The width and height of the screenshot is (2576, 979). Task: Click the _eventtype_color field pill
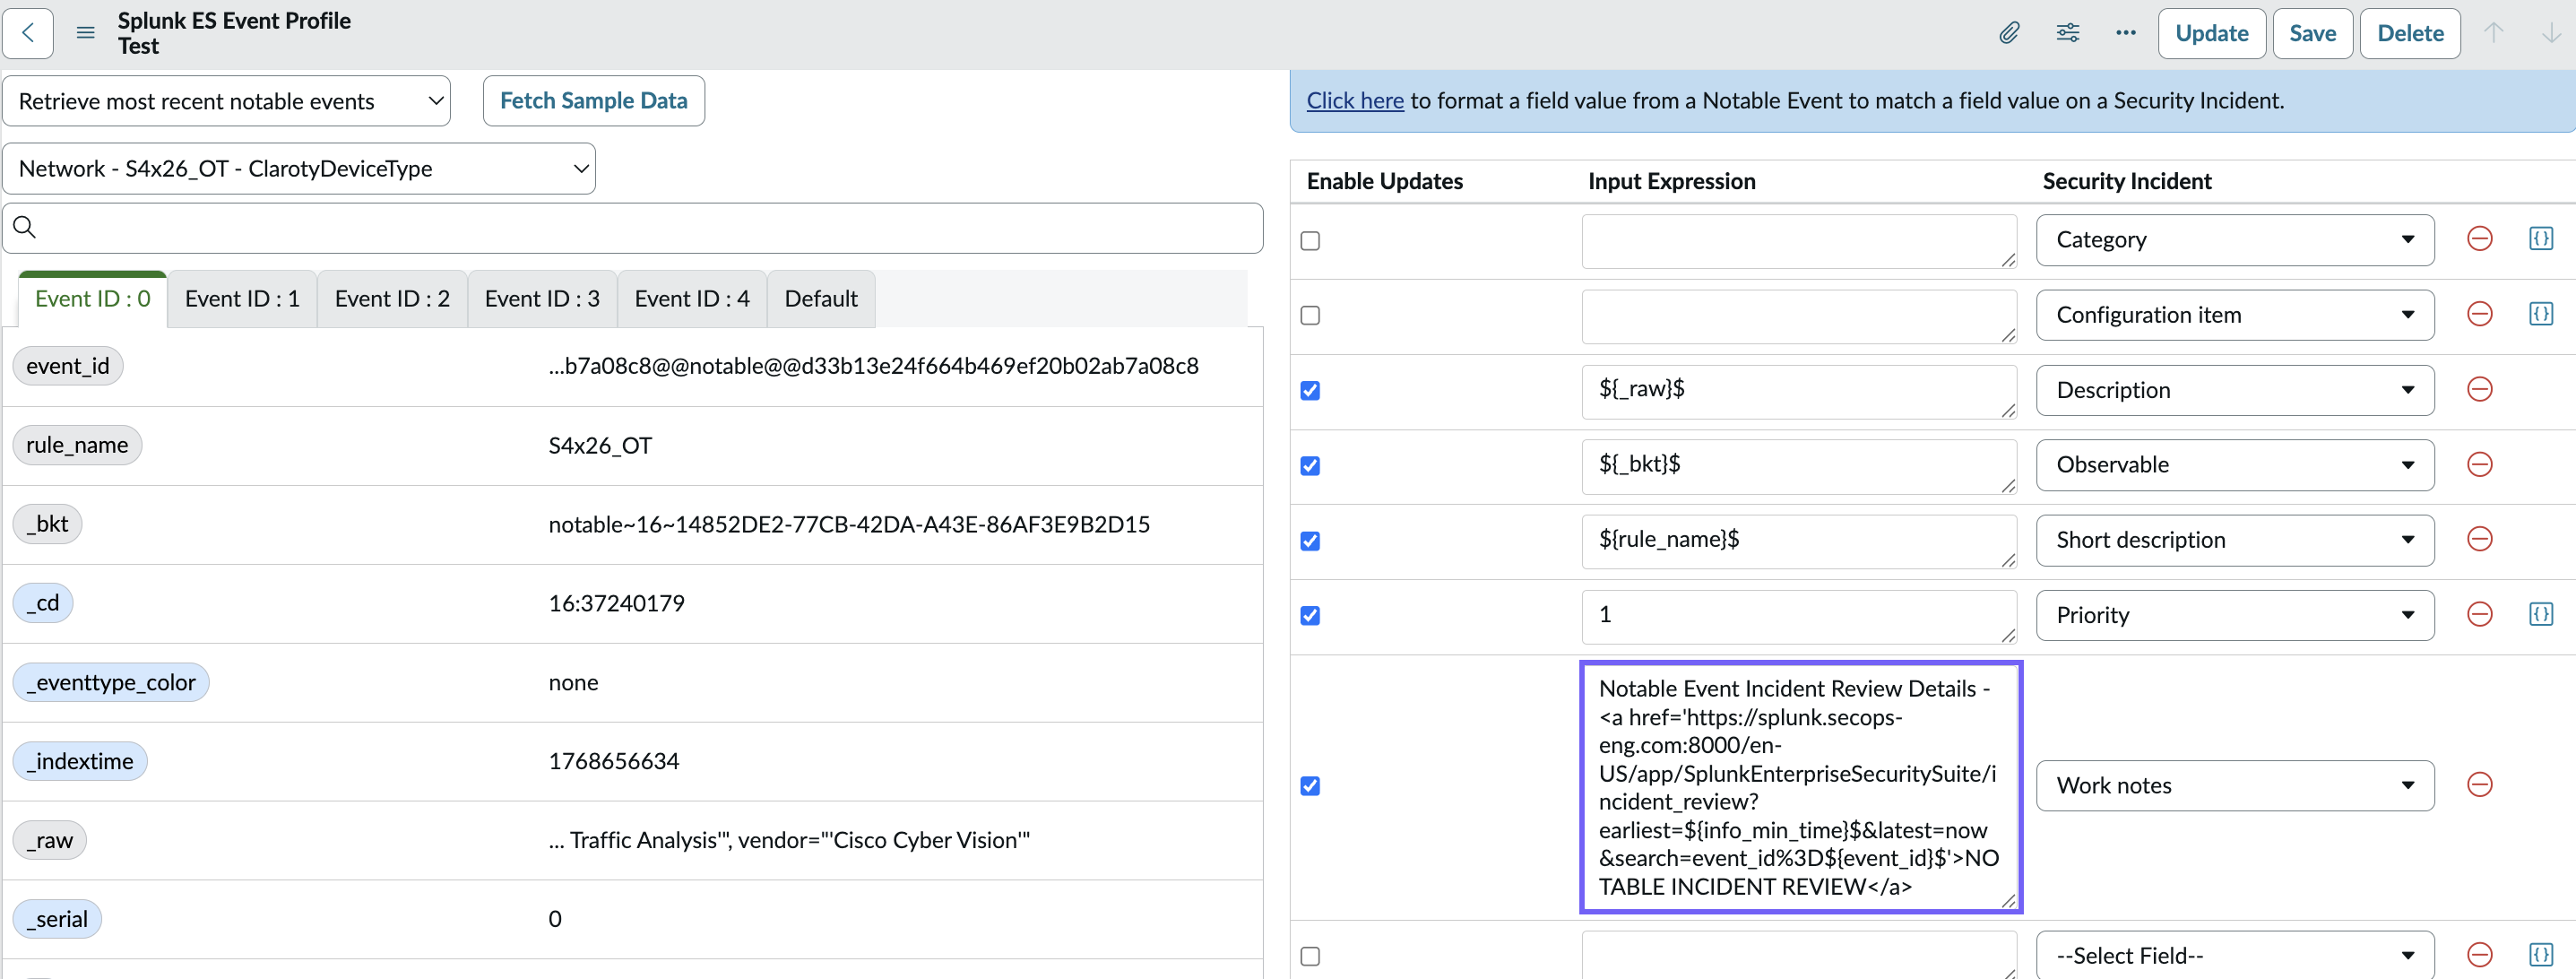[111, 682]
